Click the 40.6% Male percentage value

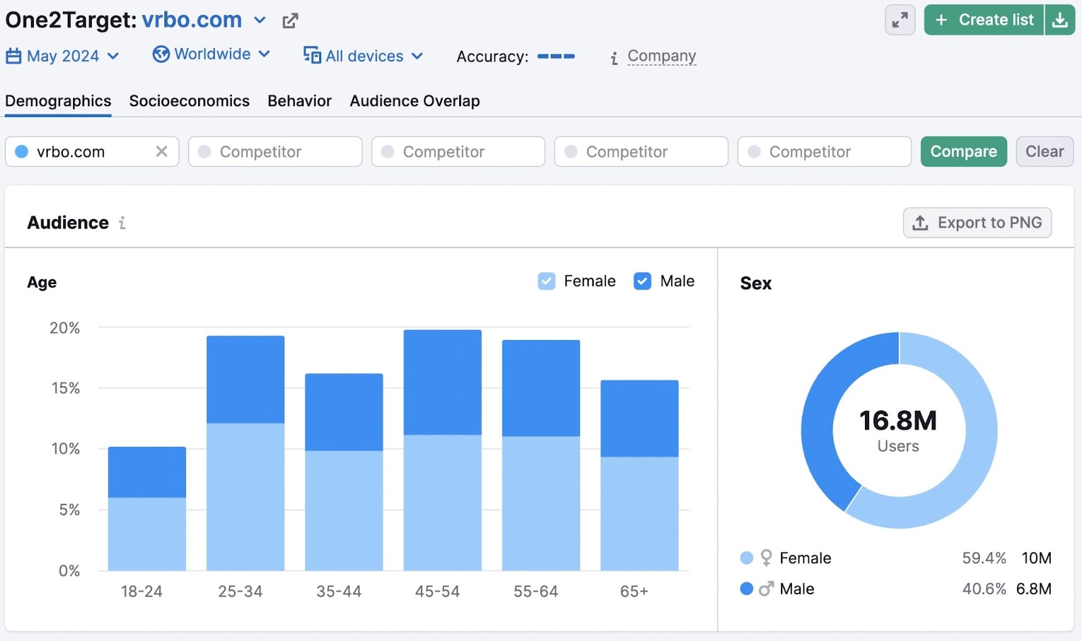tap(984, 589)
